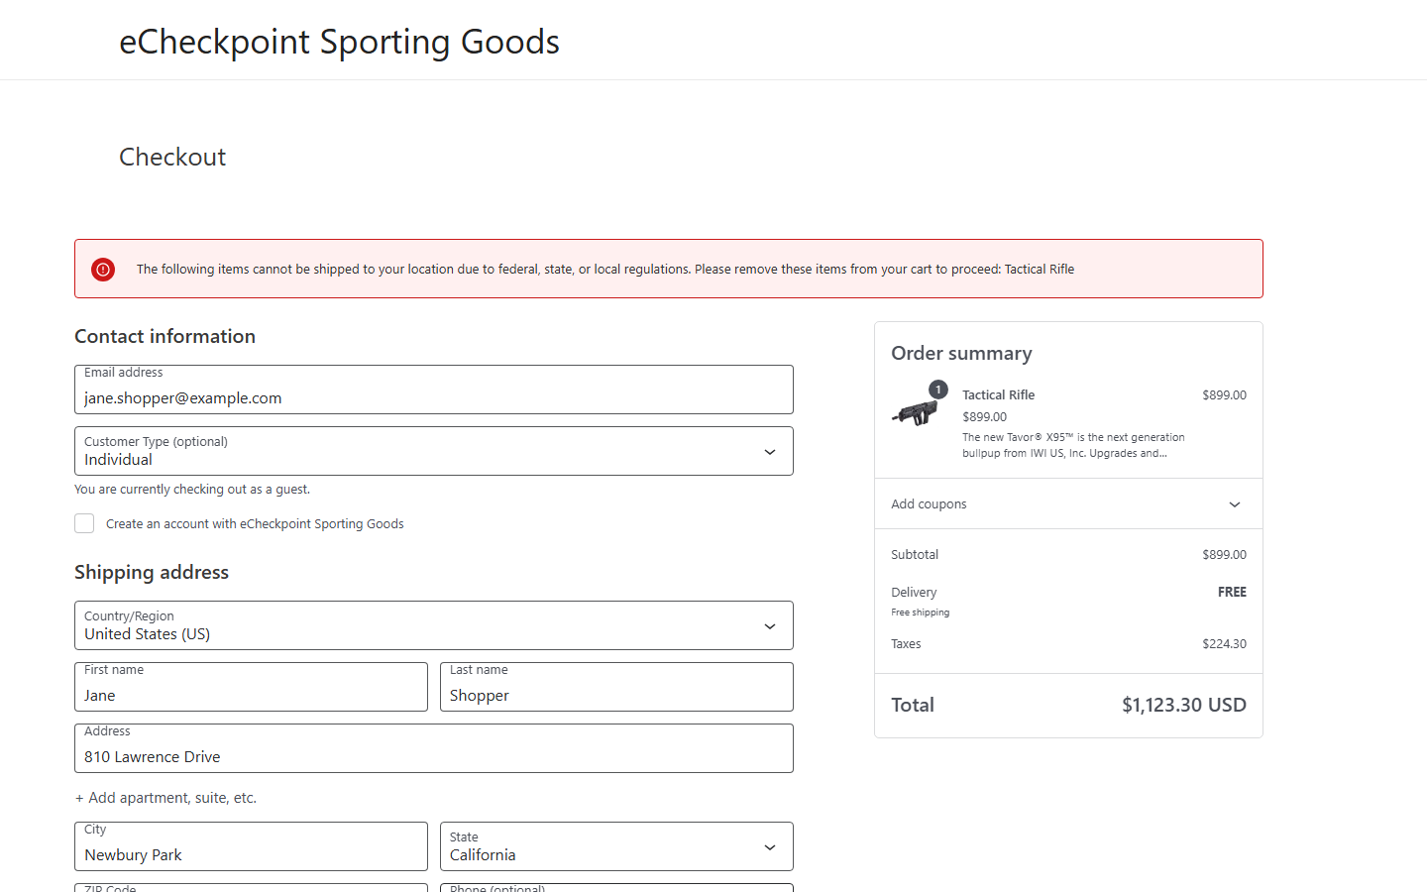Click the Taxes amount $224.30
Viewport: 1427px width, 892px height.
coord(1225,643)
